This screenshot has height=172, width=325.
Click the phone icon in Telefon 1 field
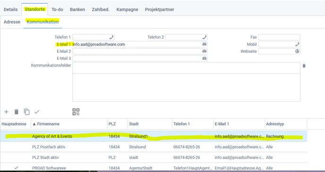click(111, 37)
